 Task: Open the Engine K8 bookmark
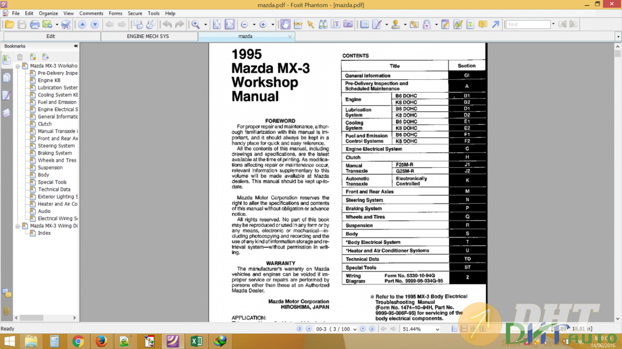coord(49,81)
